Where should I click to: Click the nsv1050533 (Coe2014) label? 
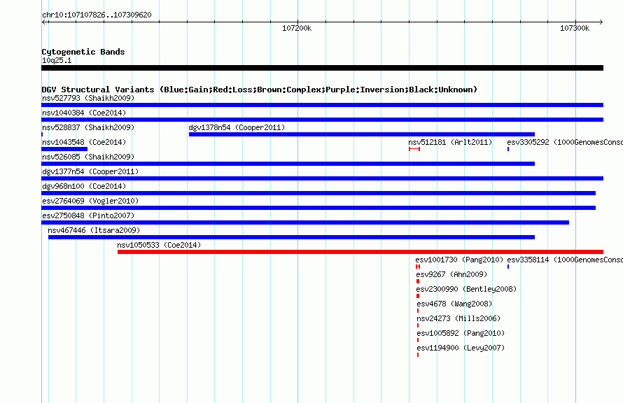coord(159,245)
